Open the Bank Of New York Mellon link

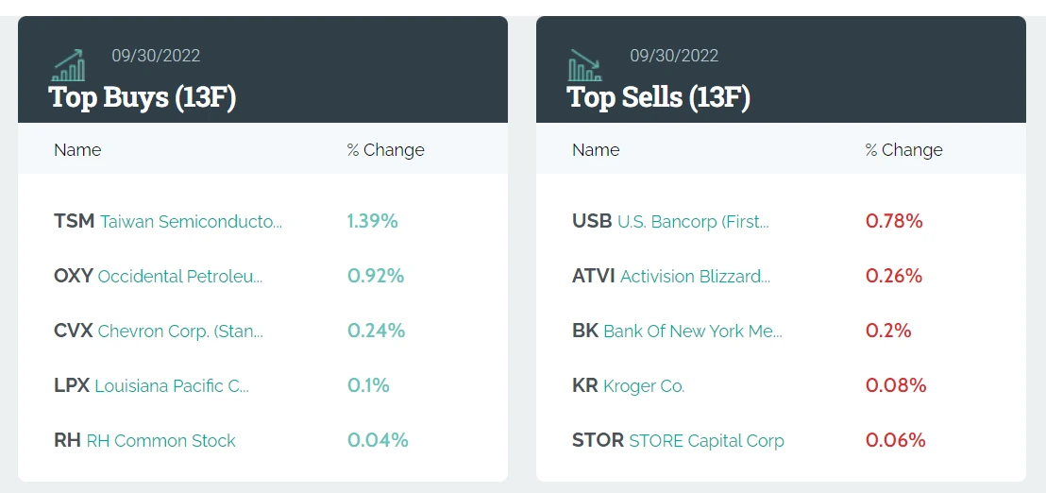pos(692,331)
